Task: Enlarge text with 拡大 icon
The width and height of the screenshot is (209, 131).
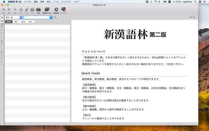Action: [x=21, y=10]
